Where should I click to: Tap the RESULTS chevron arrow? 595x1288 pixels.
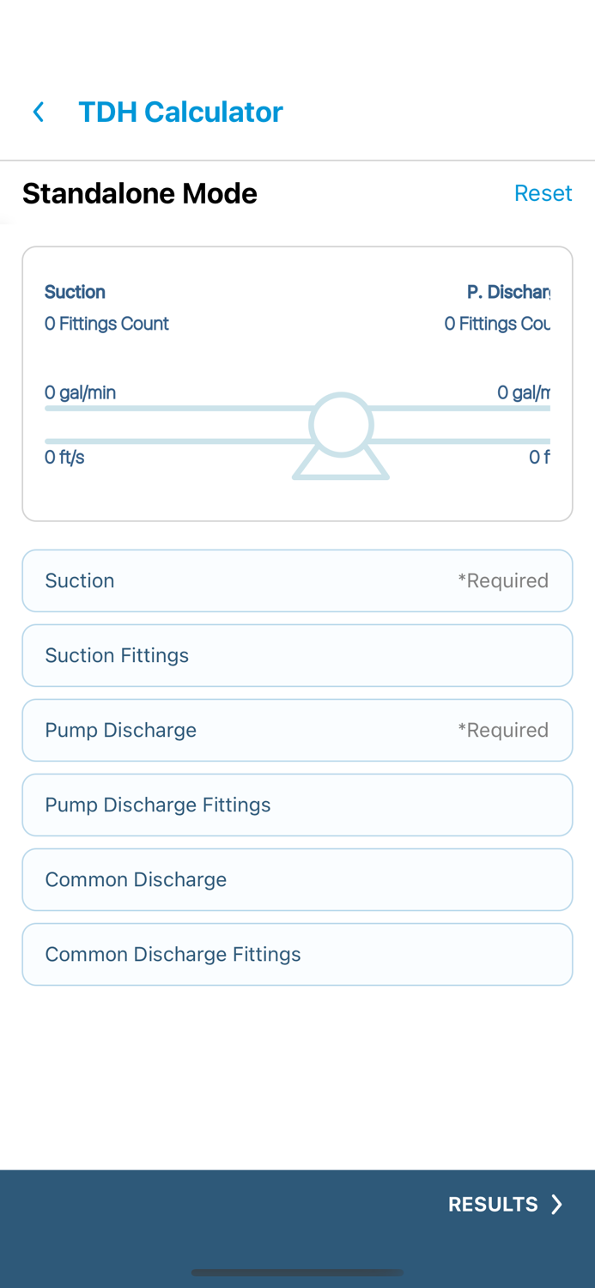(556, 1205)
